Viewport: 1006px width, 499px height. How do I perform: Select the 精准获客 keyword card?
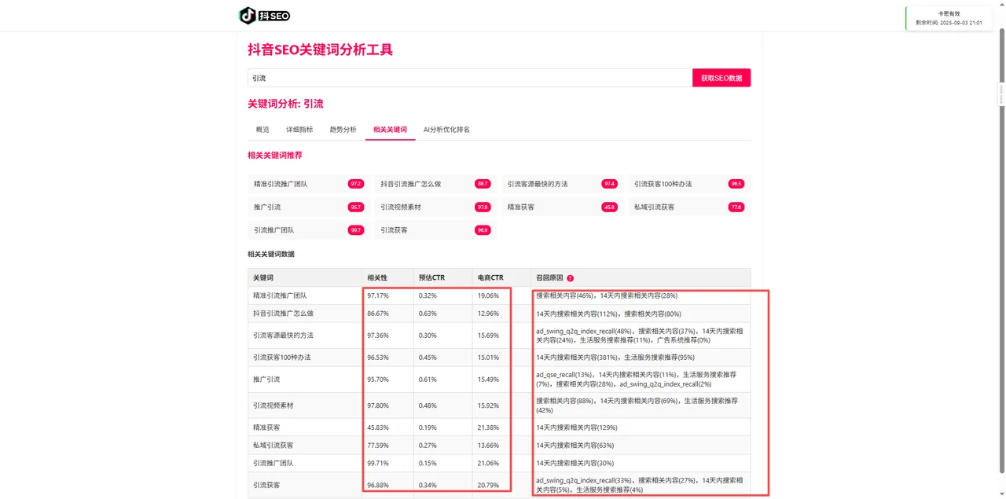563,207
